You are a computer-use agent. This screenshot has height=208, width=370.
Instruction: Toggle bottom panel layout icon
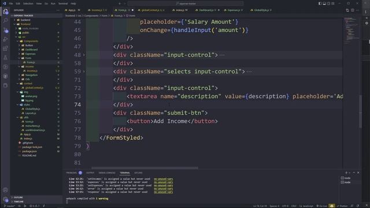click(x=324, y=3)
